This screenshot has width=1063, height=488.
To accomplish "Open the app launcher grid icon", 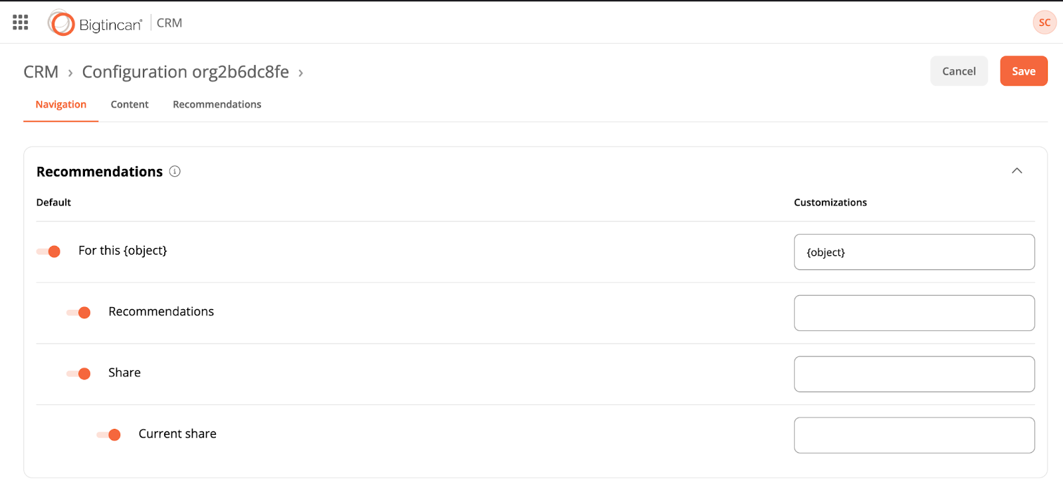I will (21, 23).
